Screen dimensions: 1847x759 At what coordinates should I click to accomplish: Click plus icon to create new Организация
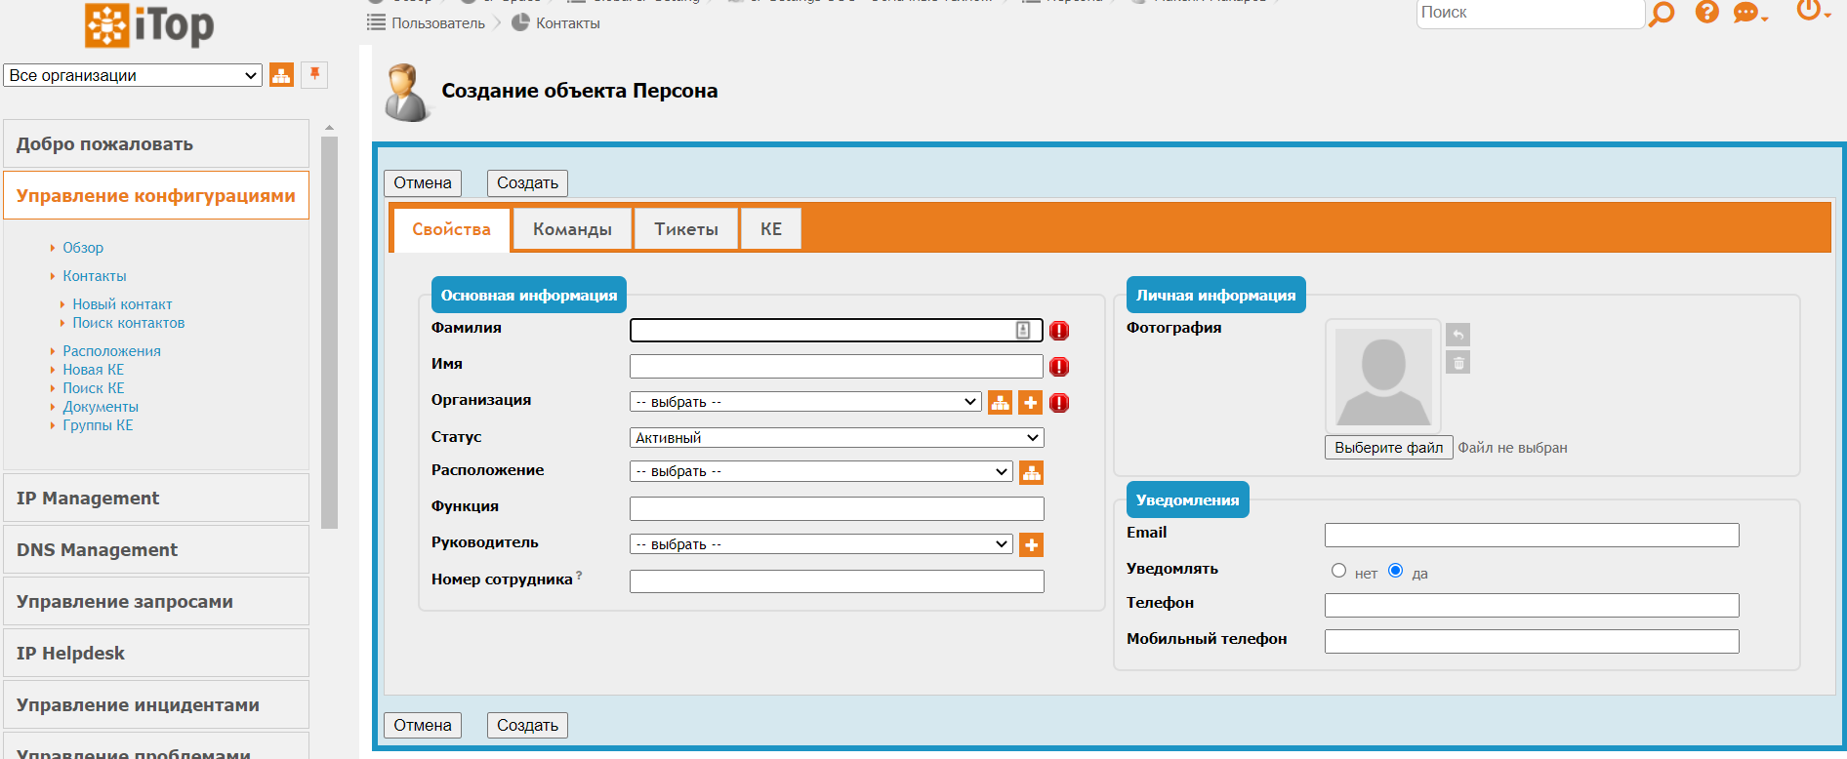click(x=1030, y=402)
